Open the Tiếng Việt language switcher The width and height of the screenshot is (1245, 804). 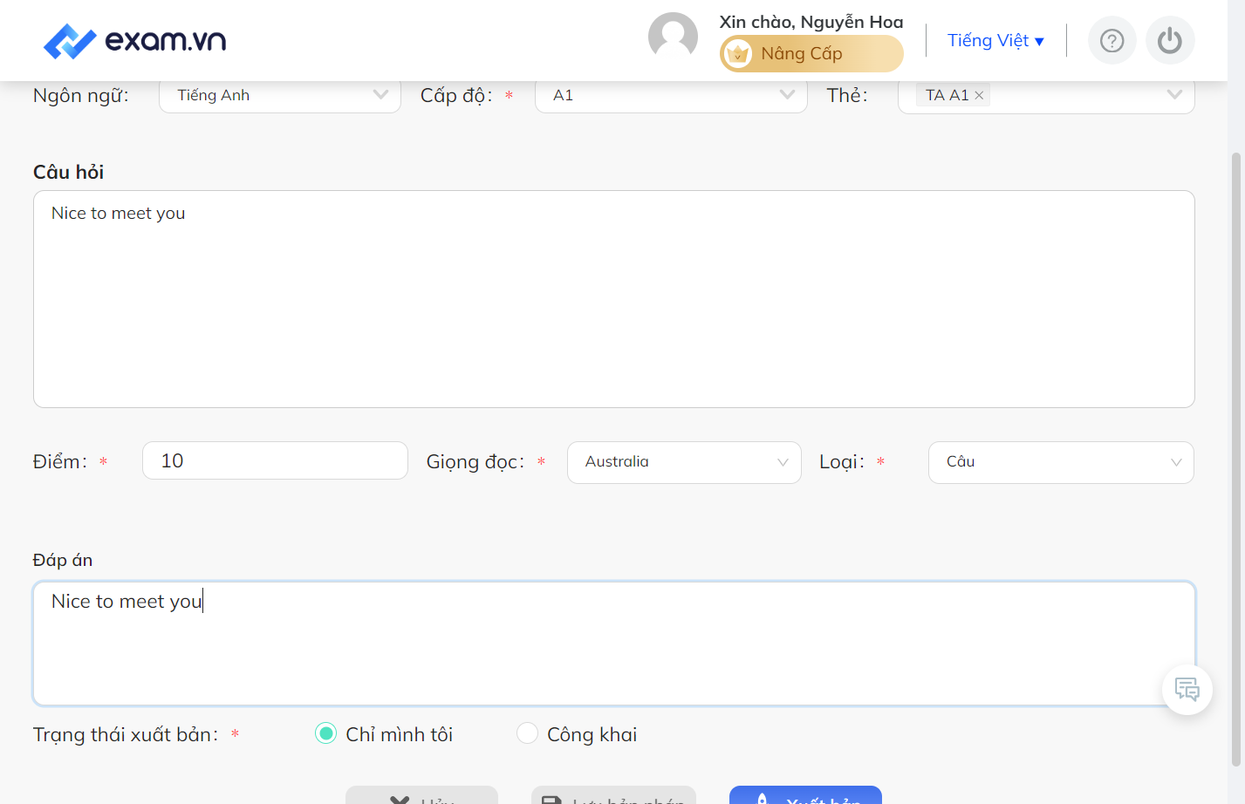pos(995,41)
